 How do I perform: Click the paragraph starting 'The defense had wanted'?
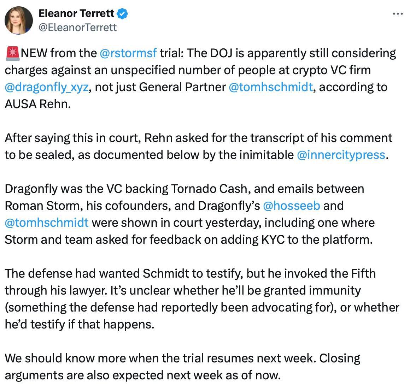click(202, 299)
